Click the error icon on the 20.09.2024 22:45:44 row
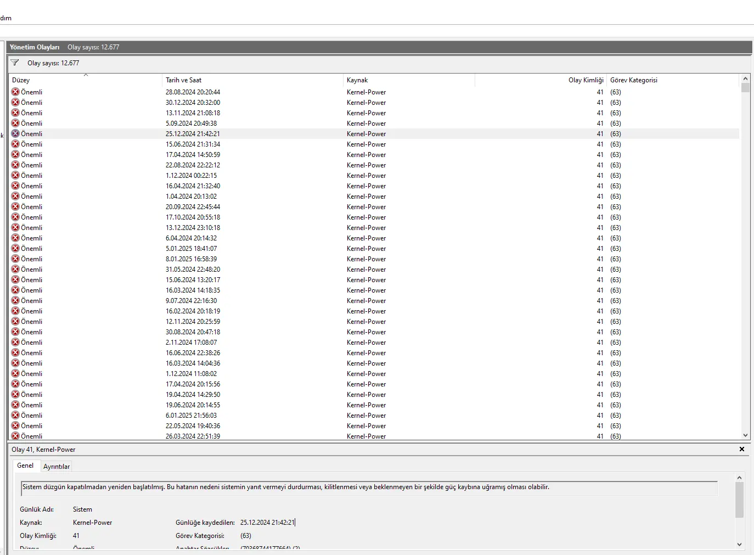754x555 pixels. (15, 206)
